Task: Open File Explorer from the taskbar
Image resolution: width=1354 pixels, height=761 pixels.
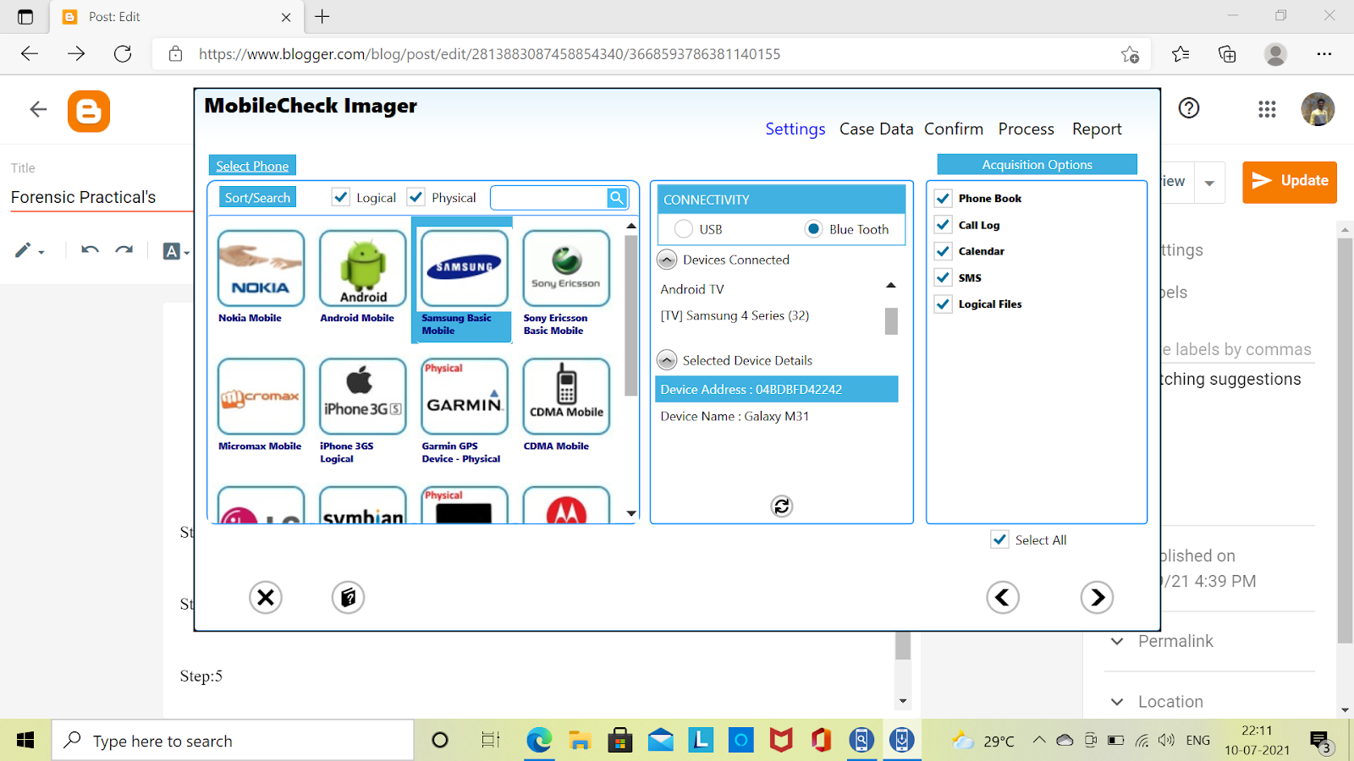Action: point(580,741)
